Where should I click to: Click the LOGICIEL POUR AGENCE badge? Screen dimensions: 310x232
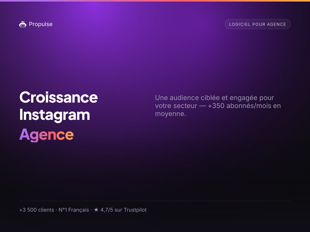[x=258, y=24]
